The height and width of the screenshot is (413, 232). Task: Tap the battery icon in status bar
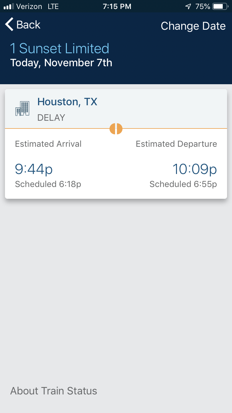click(220, 7)
